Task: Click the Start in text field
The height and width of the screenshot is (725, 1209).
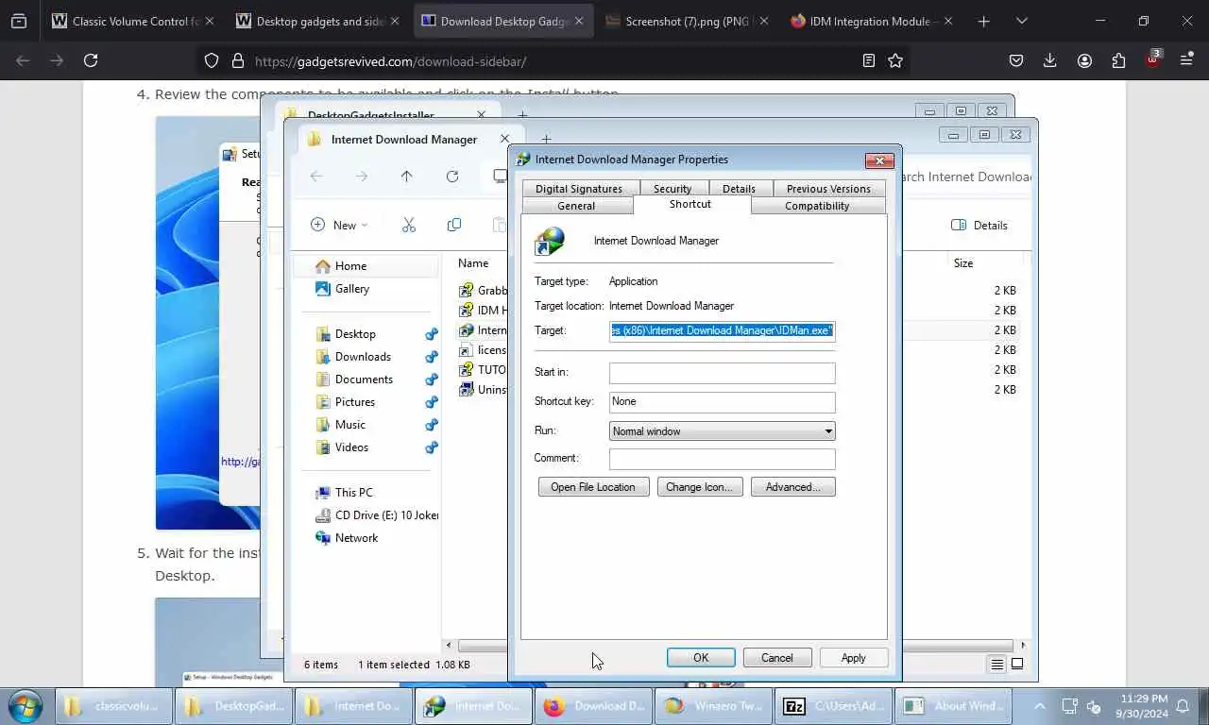Action: 723,373
